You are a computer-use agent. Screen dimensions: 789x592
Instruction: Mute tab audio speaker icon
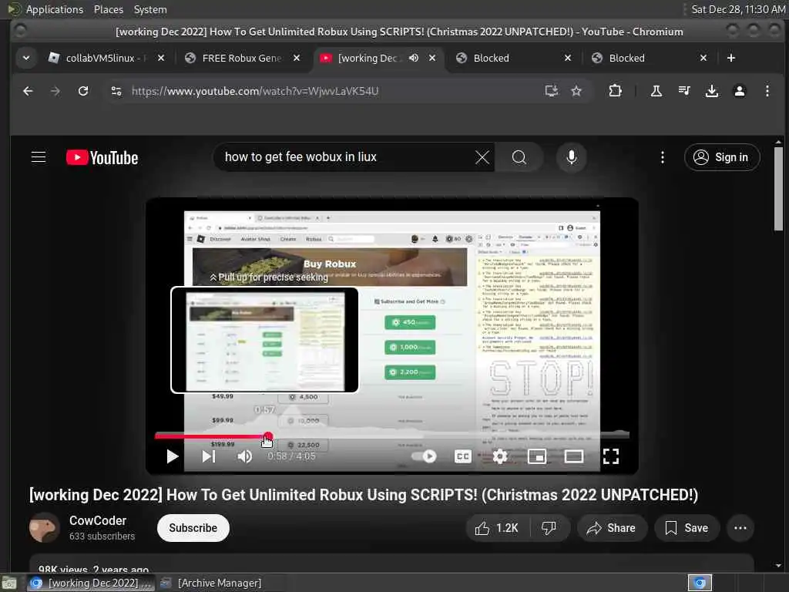(x=414, y=58)
